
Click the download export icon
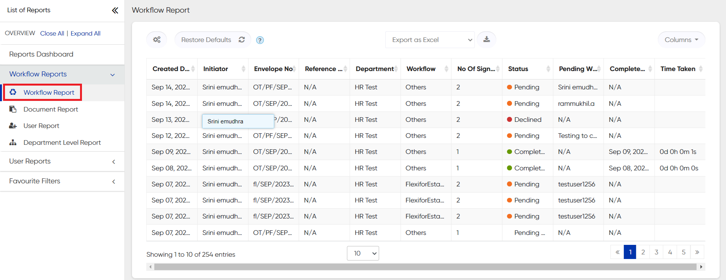tap(486, 39)
